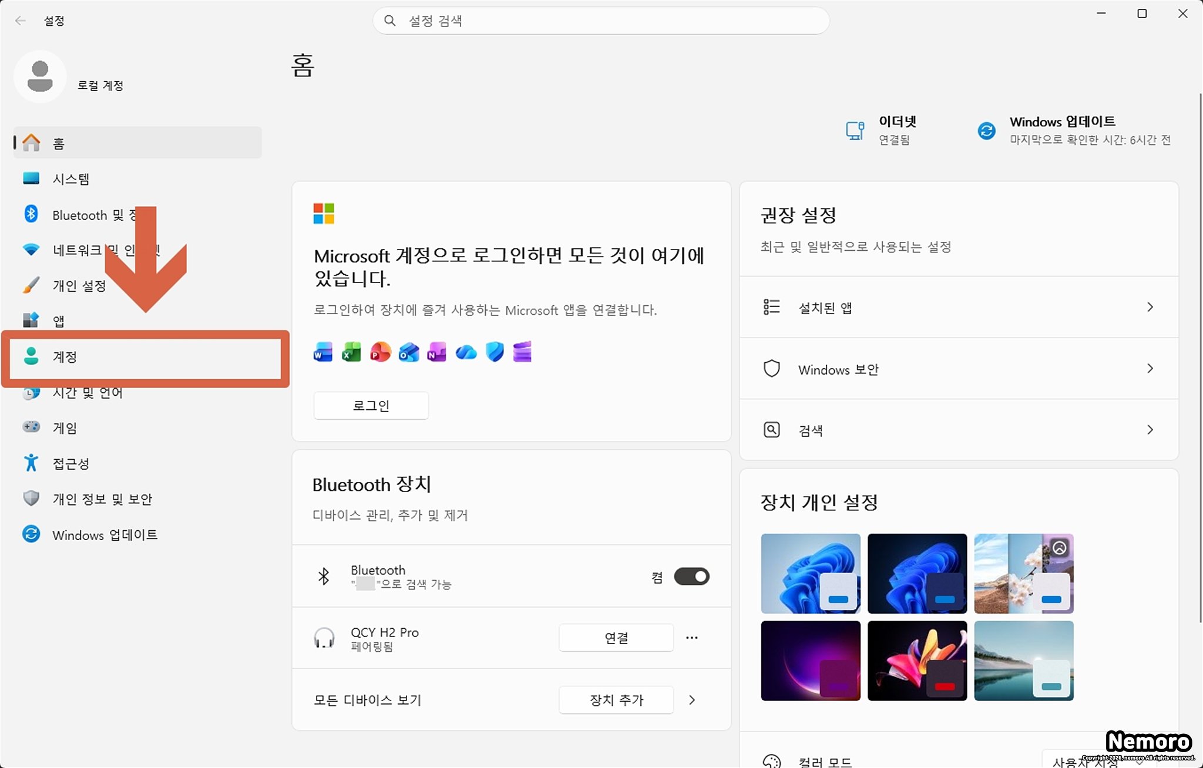The height and width of the screenshot is (768, 1203).
Task: Click the Ethernet status icon
Action: pos(855,130)
